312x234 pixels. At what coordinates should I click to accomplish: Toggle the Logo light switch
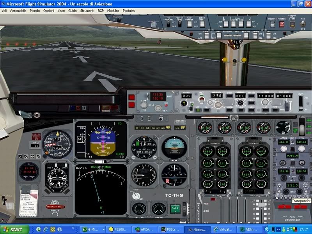coord(268,36)
